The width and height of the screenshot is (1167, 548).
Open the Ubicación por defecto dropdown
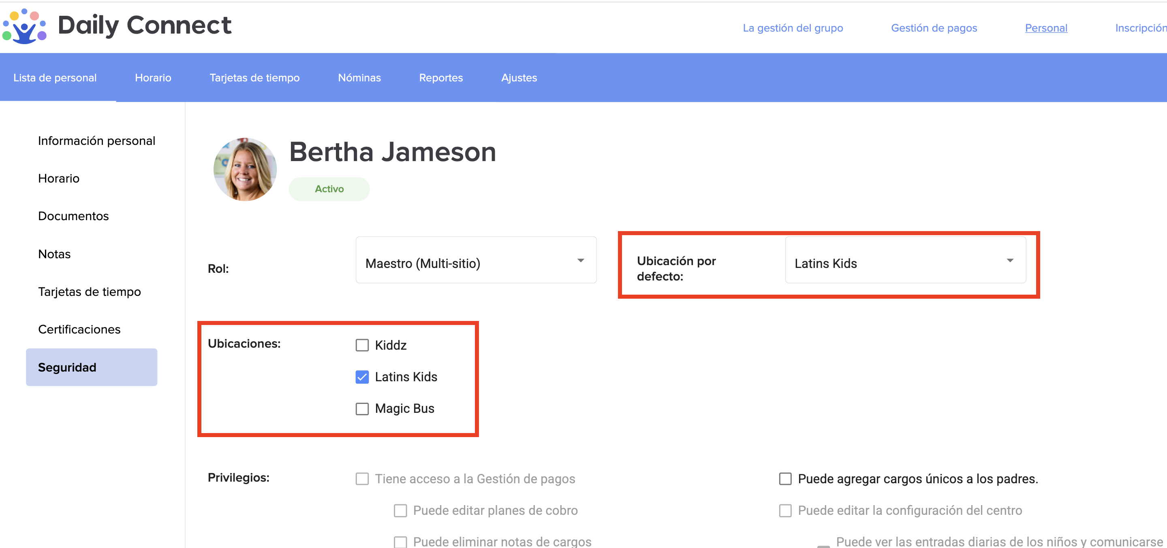(x=905, y=261)
